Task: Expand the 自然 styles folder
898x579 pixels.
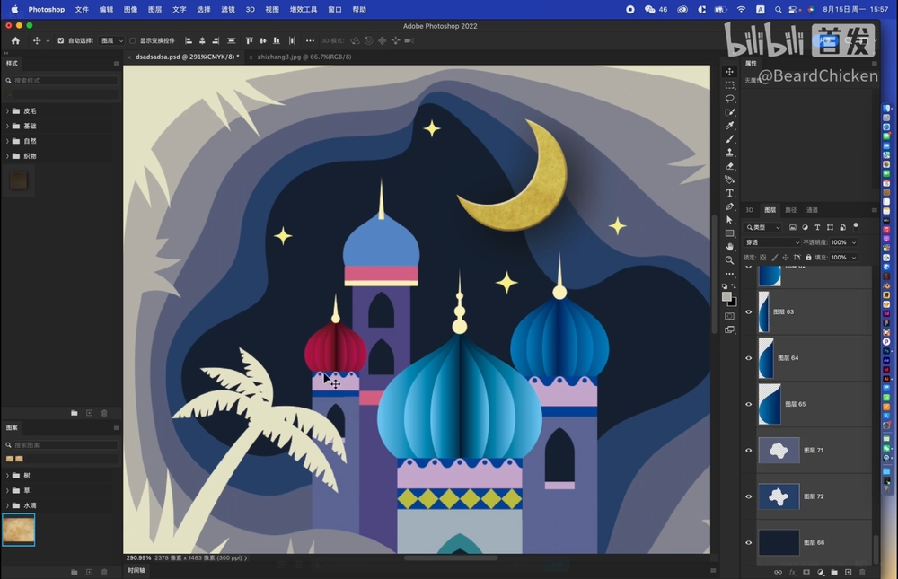Action: click(7, 141)
